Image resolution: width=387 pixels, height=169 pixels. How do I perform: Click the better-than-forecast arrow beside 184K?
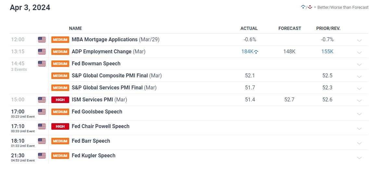pyautogui.click(x=256, y=52)
